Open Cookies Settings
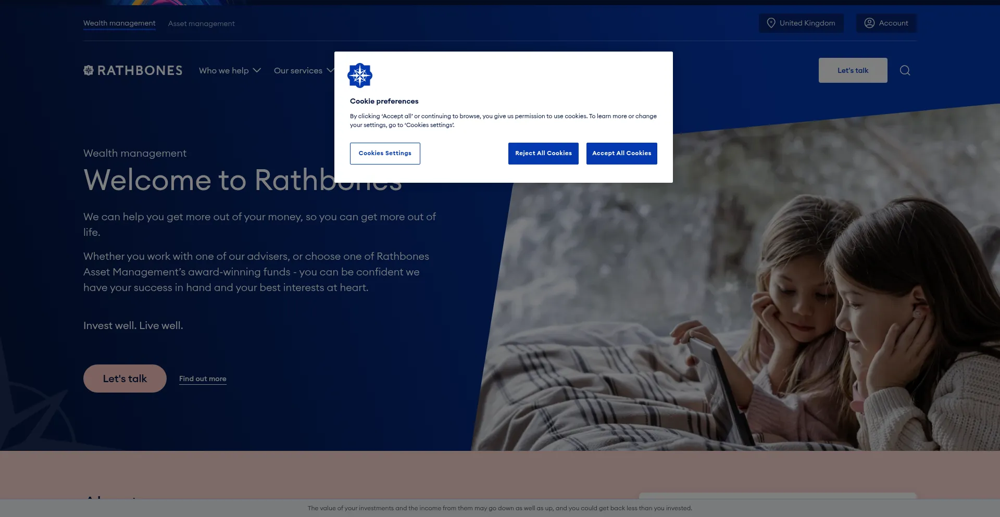Image resolution: width=1000 pixels, height=517 pixels. [385, 154]
